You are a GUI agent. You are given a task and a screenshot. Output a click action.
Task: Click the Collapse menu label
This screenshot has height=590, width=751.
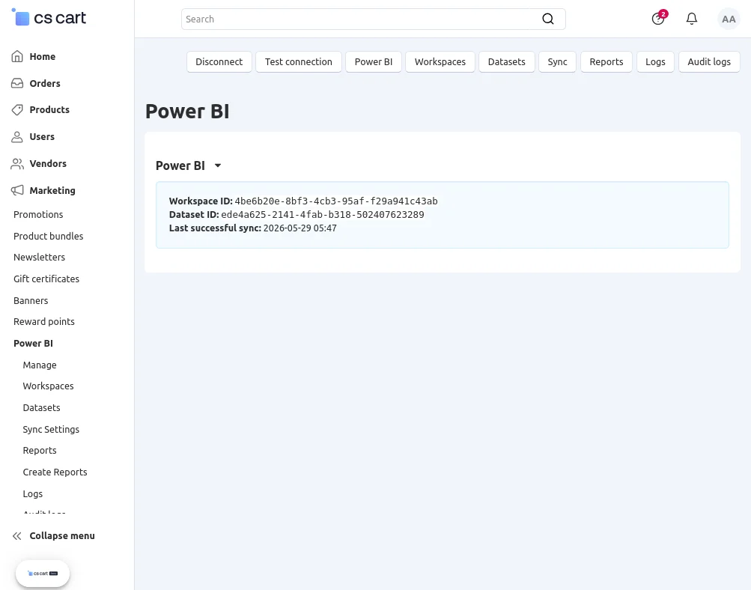click(62, 536)
